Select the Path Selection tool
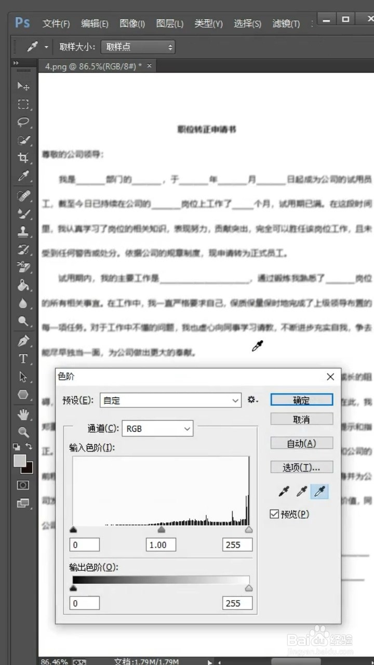374x665 pixels. coord(23,377)
